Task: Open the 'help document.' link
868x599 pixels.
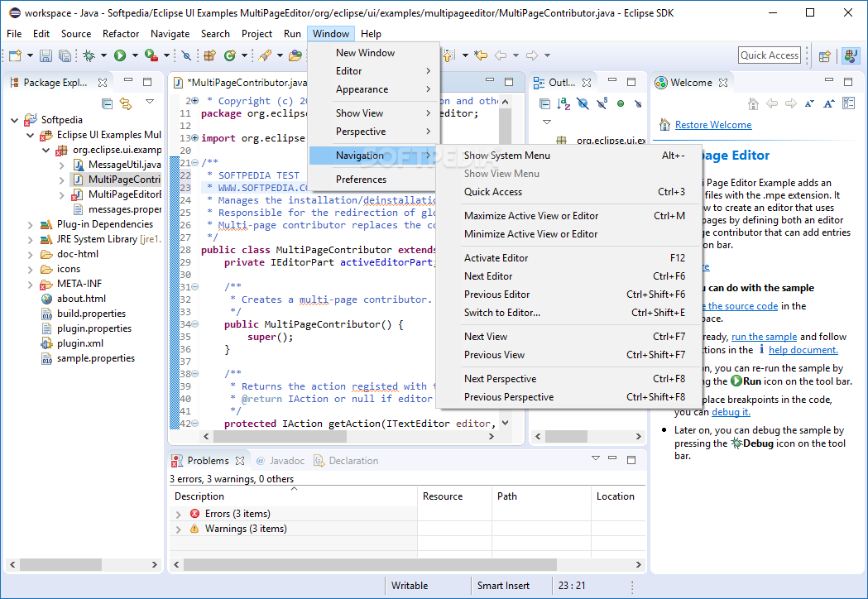Action: pos(803,350)
